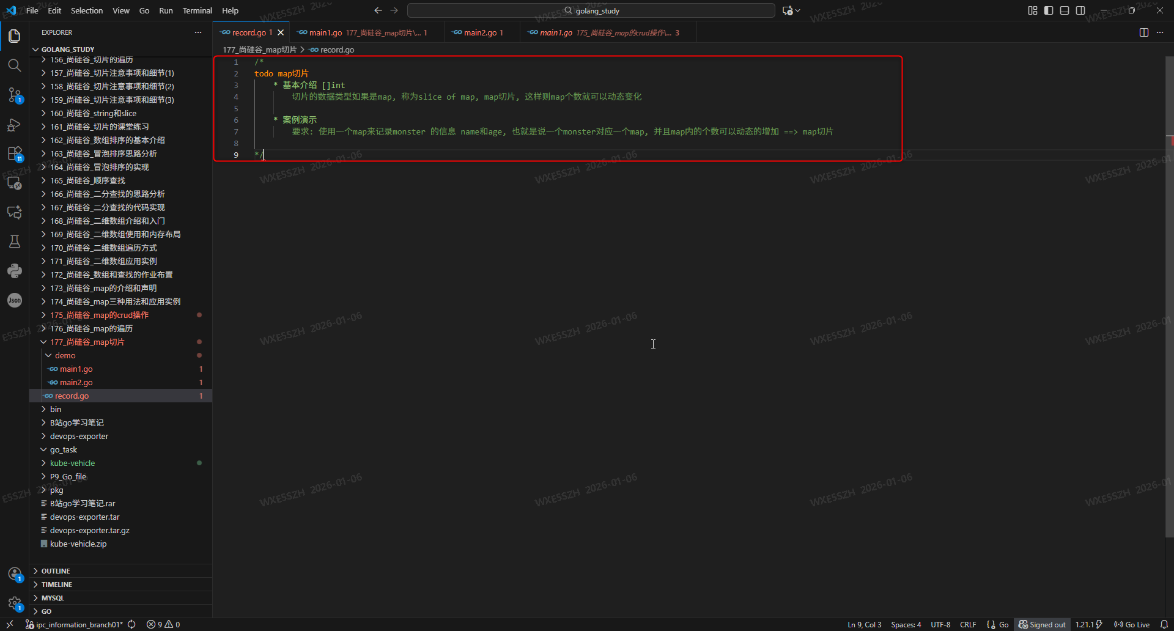Image resolution: width=1174 pixels, height=631 pixels.
Task: Close the record.go editor tab
Action: pos(281,32)
